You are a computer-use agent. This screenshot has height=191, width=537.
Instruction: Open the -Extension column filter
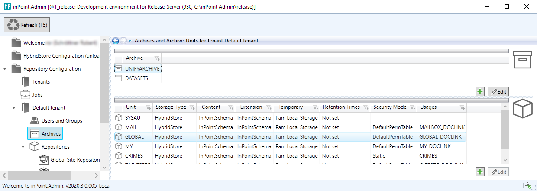[268, 107]
